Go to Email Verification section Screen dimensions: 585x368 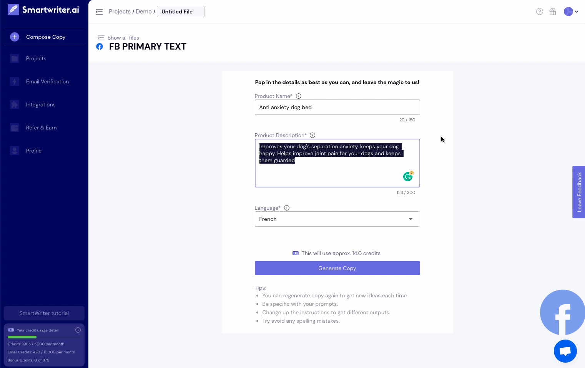(x=47, y=81)
